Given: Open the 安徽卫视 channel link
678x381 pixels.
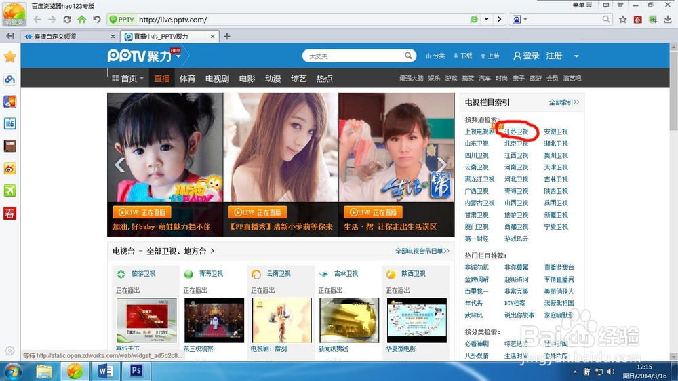Looking at the screenshot, I should 556,132.
